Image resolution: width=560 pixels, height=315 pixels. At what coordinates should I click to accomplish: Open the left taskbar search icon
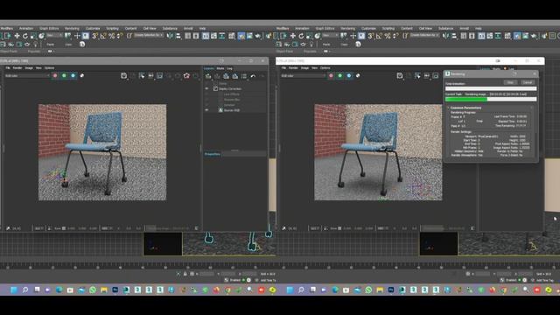(x=25, y=290)
